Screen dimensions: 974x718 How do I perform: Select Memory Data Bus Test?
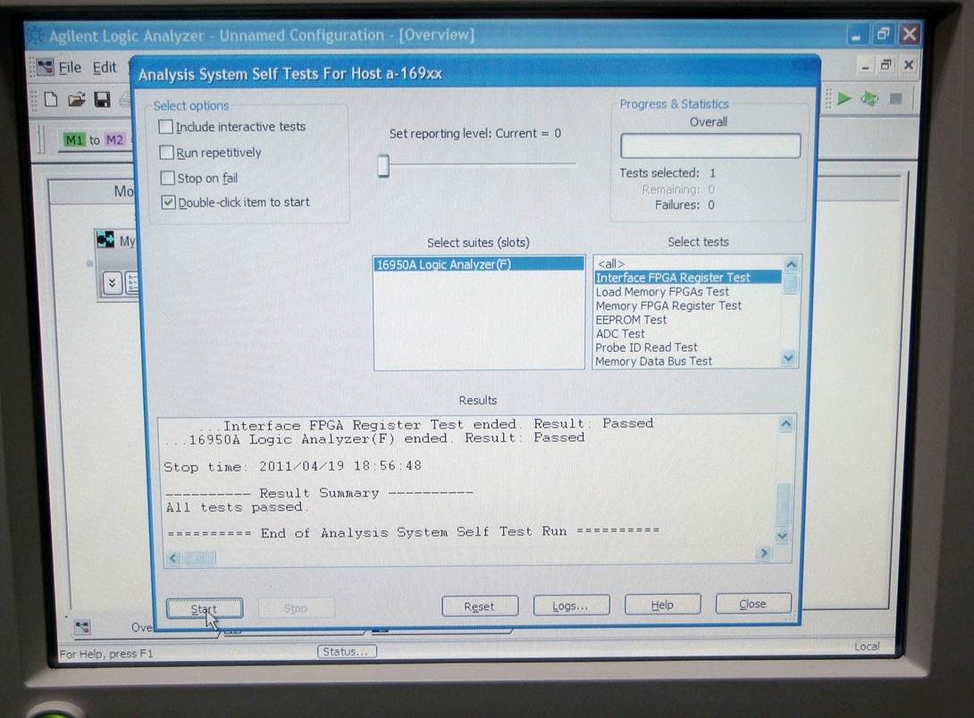[x=688, y=361]
